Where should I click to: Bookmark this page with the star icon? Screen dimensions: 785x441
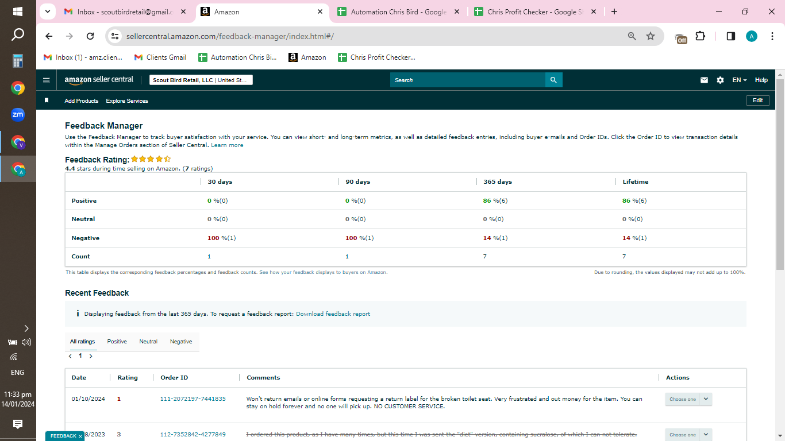651,36
